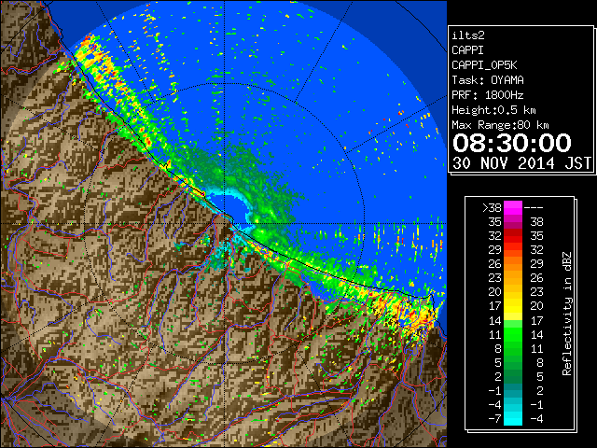Screen dimensions: 597x448
Task: Click the red 32 dBZ legend band
Action: 513,236
